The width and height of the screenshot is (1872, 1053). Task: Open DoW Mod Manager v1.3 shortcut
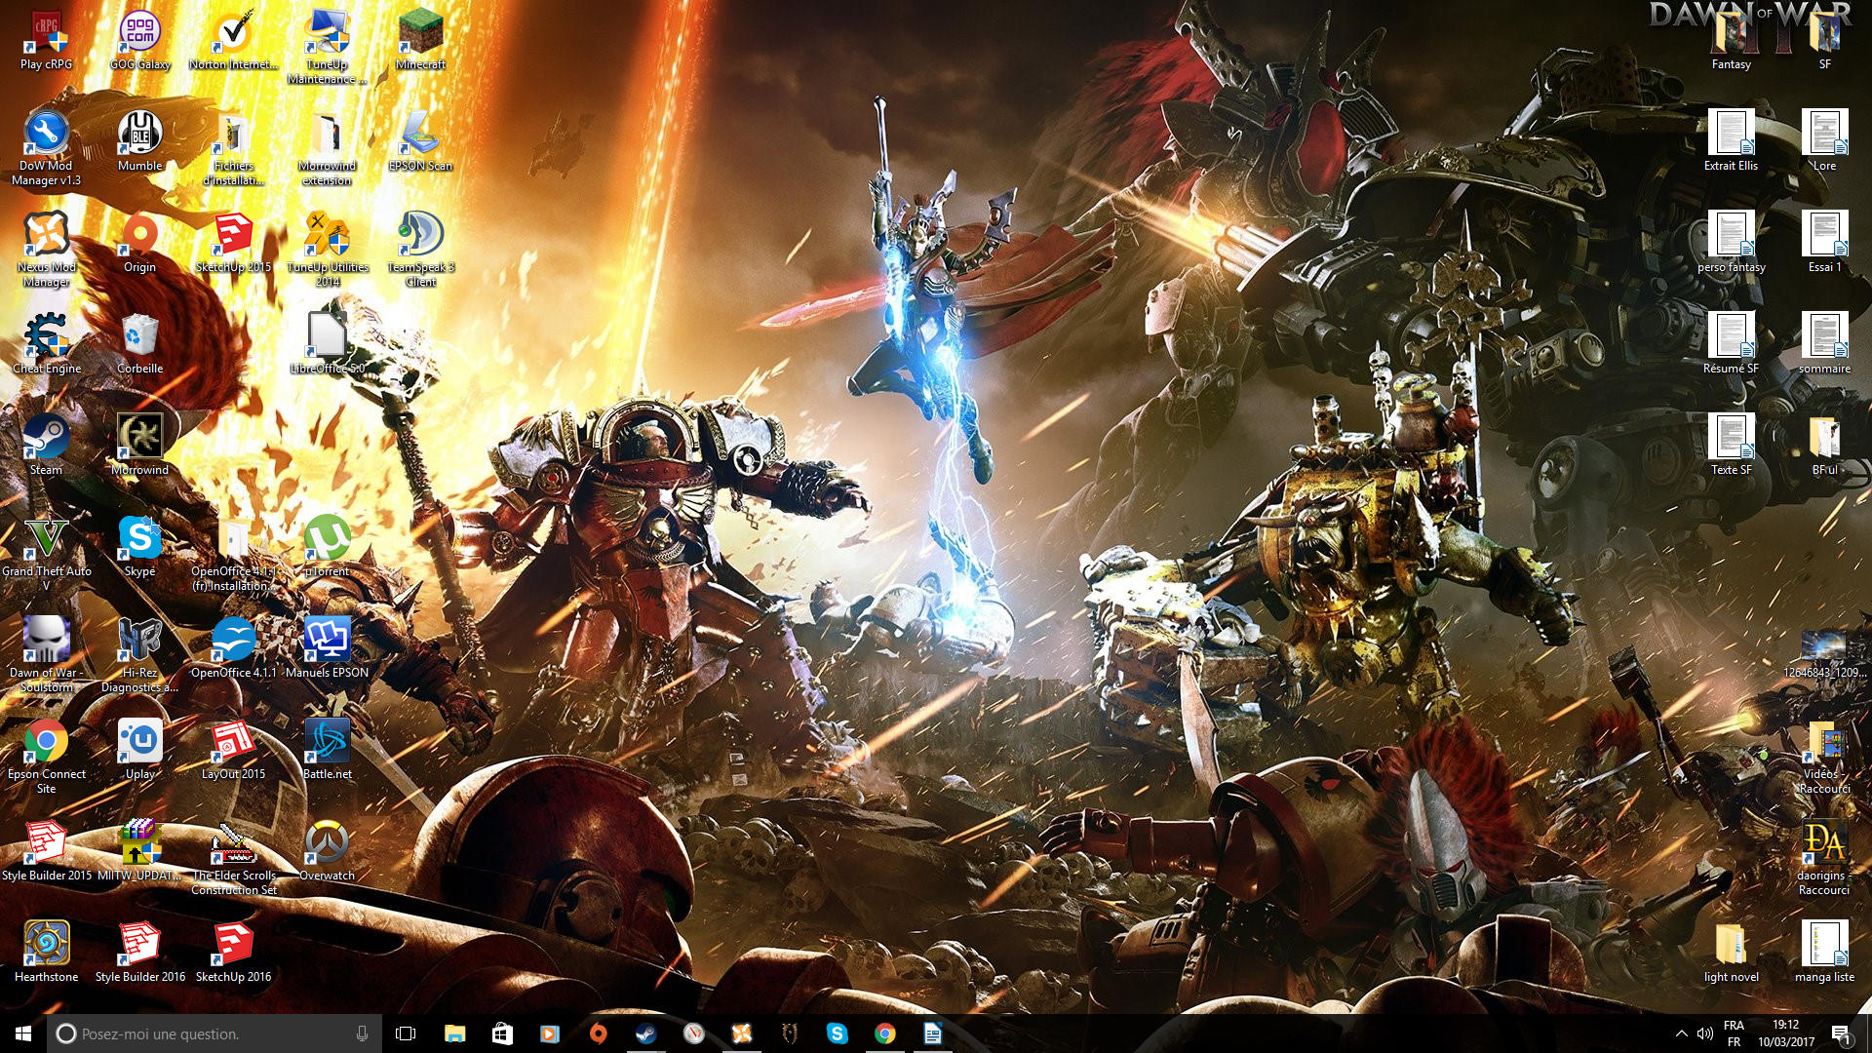click(46, 148)
